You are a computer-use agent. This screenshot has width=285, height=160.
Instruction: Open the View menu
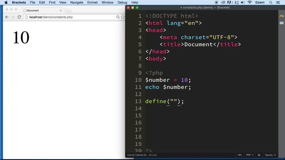tap(63, 3)
